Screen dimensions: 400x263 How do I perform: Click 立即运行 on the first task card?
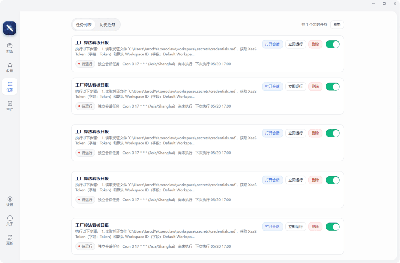coord(295,44)
